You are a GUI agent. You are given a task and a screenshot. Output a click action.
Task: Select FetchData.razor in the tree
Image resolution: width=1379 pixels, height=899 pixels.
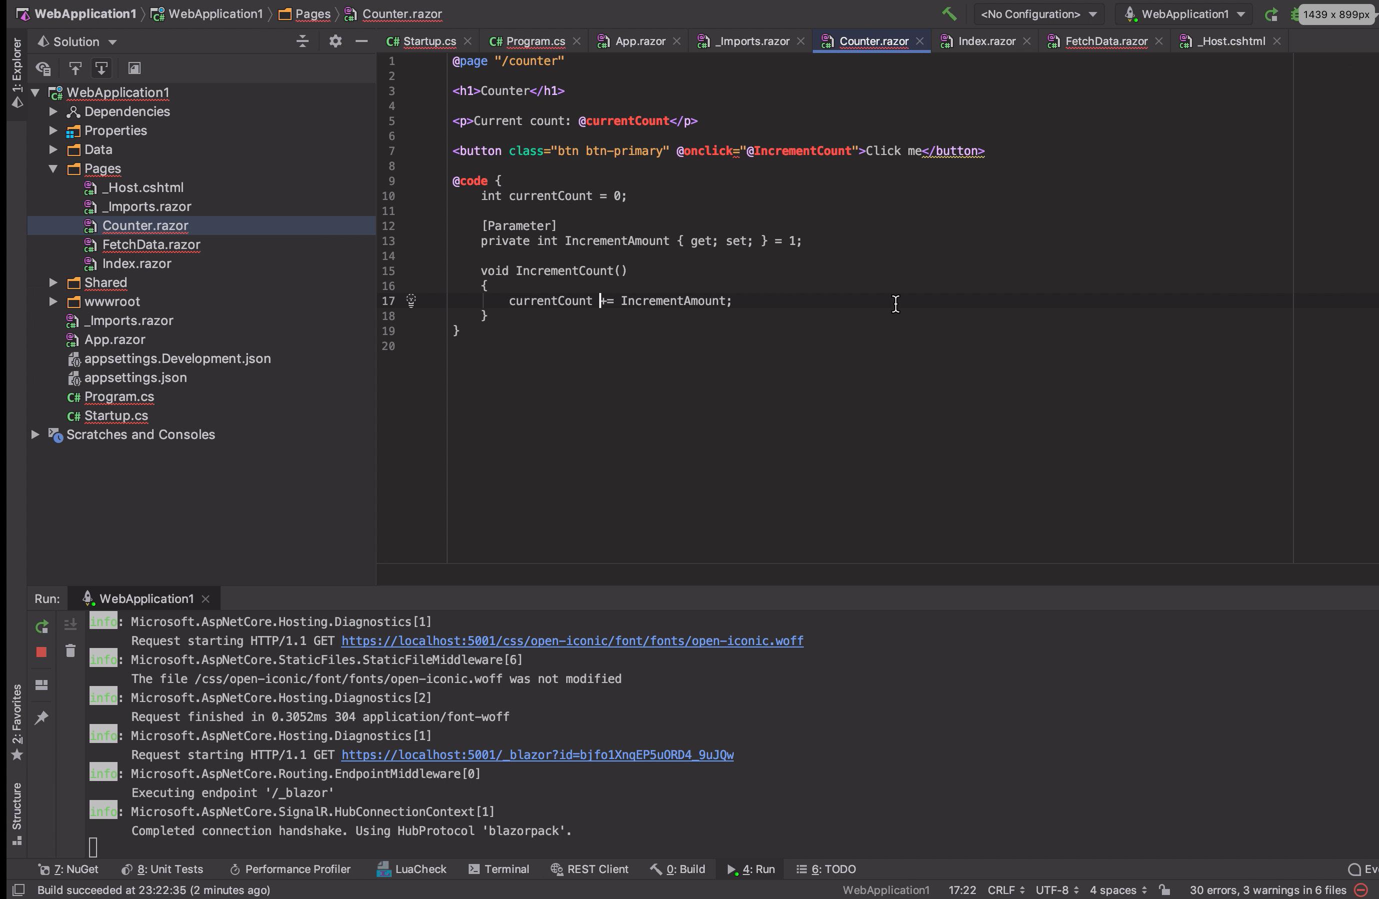(151, 244)
